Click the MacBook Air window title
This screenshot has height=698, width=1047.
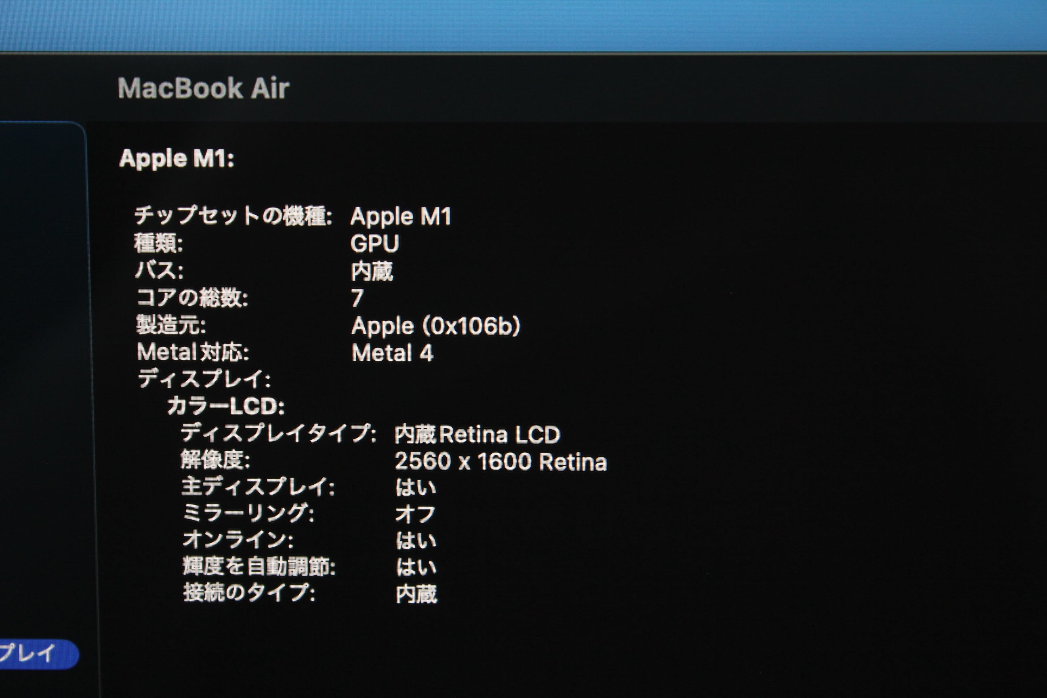click(x=204, y=88)
